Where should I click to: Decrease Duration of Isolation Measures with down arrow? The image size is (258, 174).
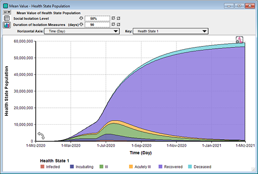point(81,25)
